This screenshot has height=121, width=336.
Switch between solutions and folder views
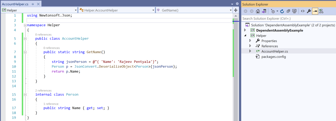264,11
